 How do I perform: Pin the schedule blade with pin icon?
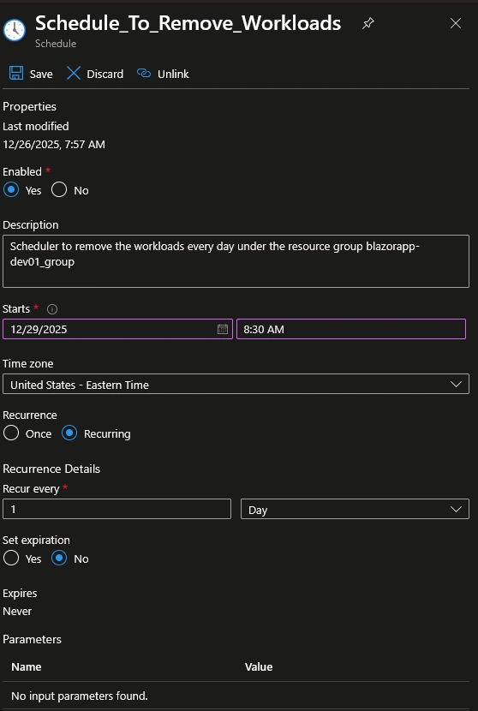coord(367,24)
